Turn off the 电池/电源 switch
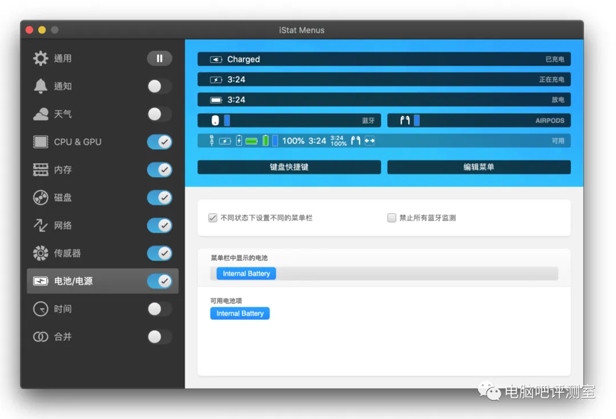The height and width of the screenshot is (419, 616). coord(159,281)
